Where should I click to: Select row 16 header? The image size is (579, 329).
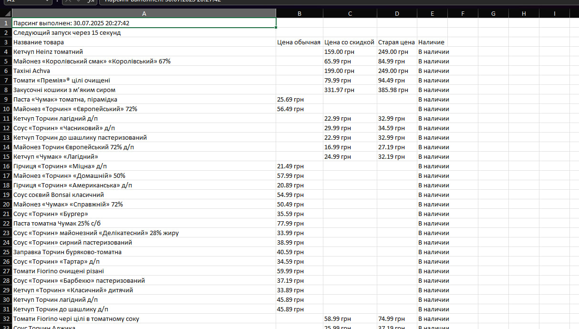pos(6,166)
